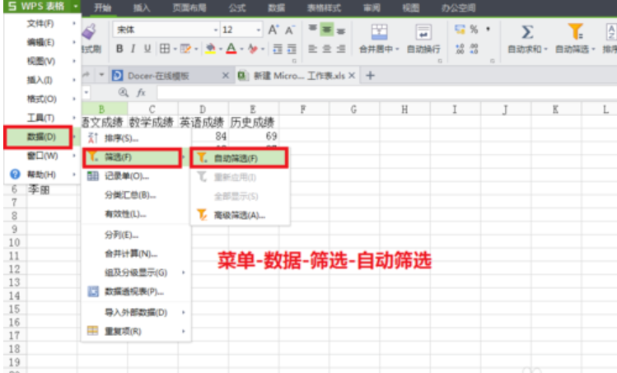
Task: Click the AutoSum sigma icon
Action: (x=528, y=31)
